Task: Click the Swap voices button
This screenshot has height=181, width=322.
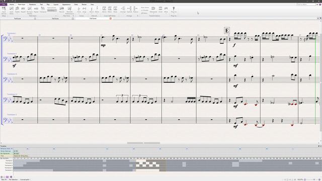Action: [x=85, y=10]
